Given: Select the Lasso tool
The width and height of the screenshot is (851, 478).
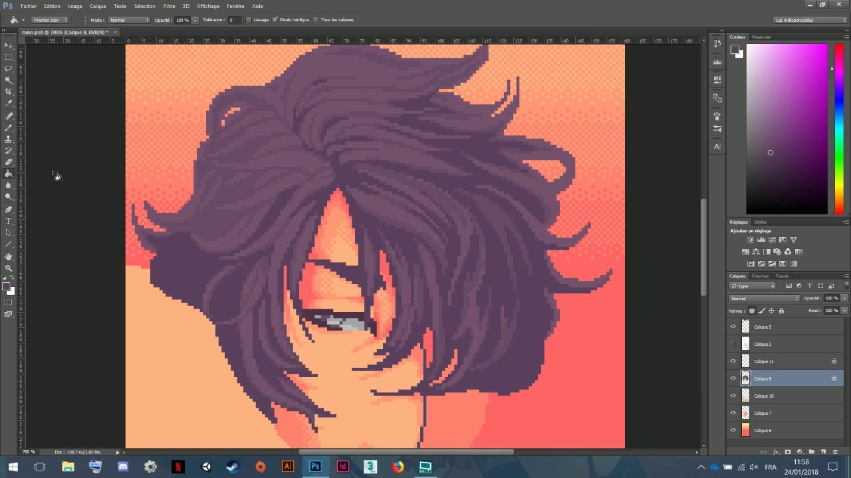Looking at the screenshot, I should pos(9,68).
